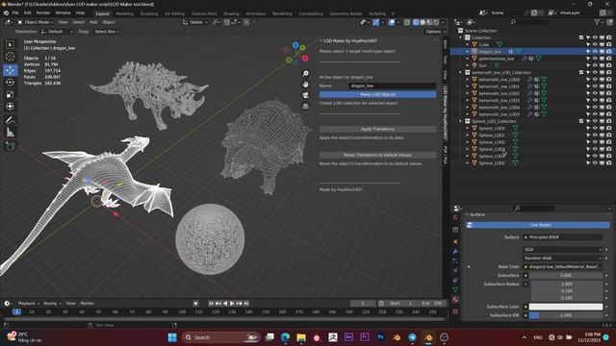Image resolution: width=616 pixels, height=346 pixels.
Task: Uncheck Sphere_LOD_Collection checkbox
Action: pos(581,121)
